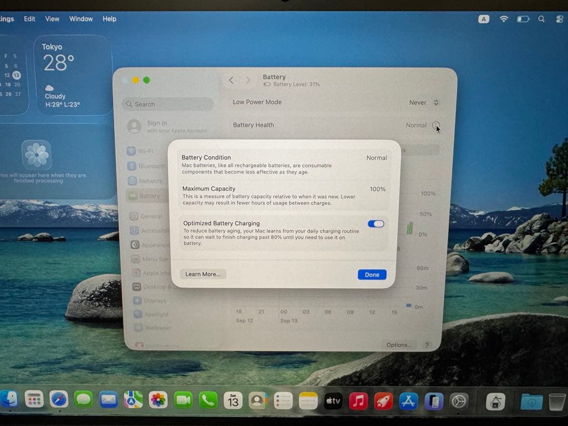The width and height of the screenshot is (568, 426).
Task: Click the Done button in the dialog
Action: pyautogui.click(x=371, y=274)
